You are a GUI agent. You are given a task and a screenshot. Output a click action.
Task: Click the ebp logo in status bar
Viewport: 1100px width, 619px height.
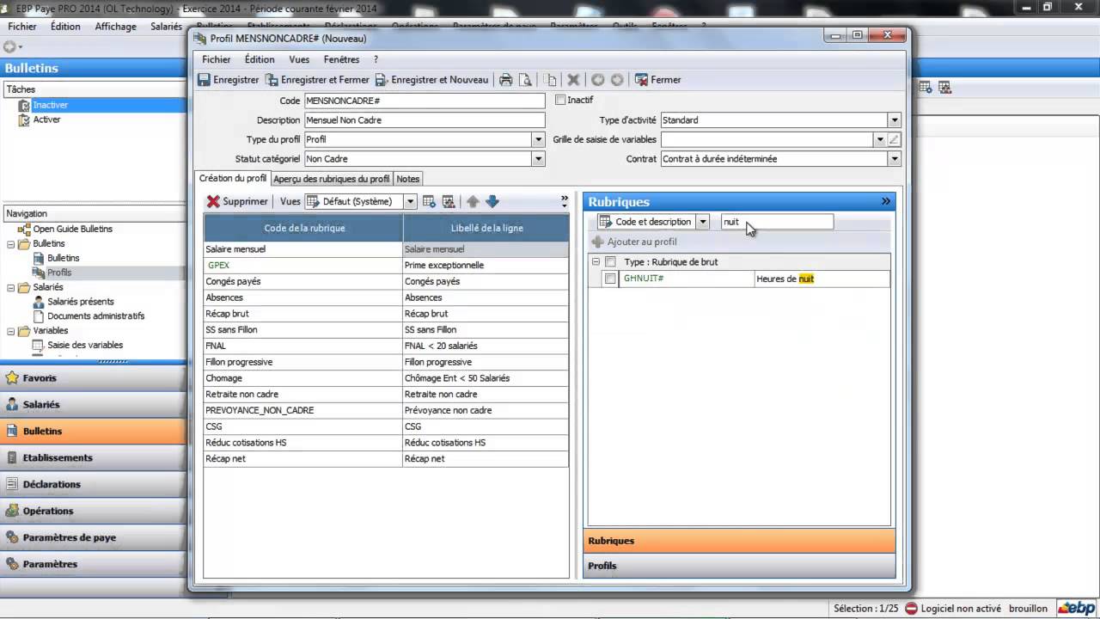point(1078,608)
